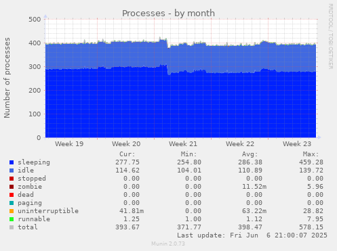Viewport: 337px width, 251px height.
Task: Click the '400' y-axis tick label
Action: click(35, 43)
